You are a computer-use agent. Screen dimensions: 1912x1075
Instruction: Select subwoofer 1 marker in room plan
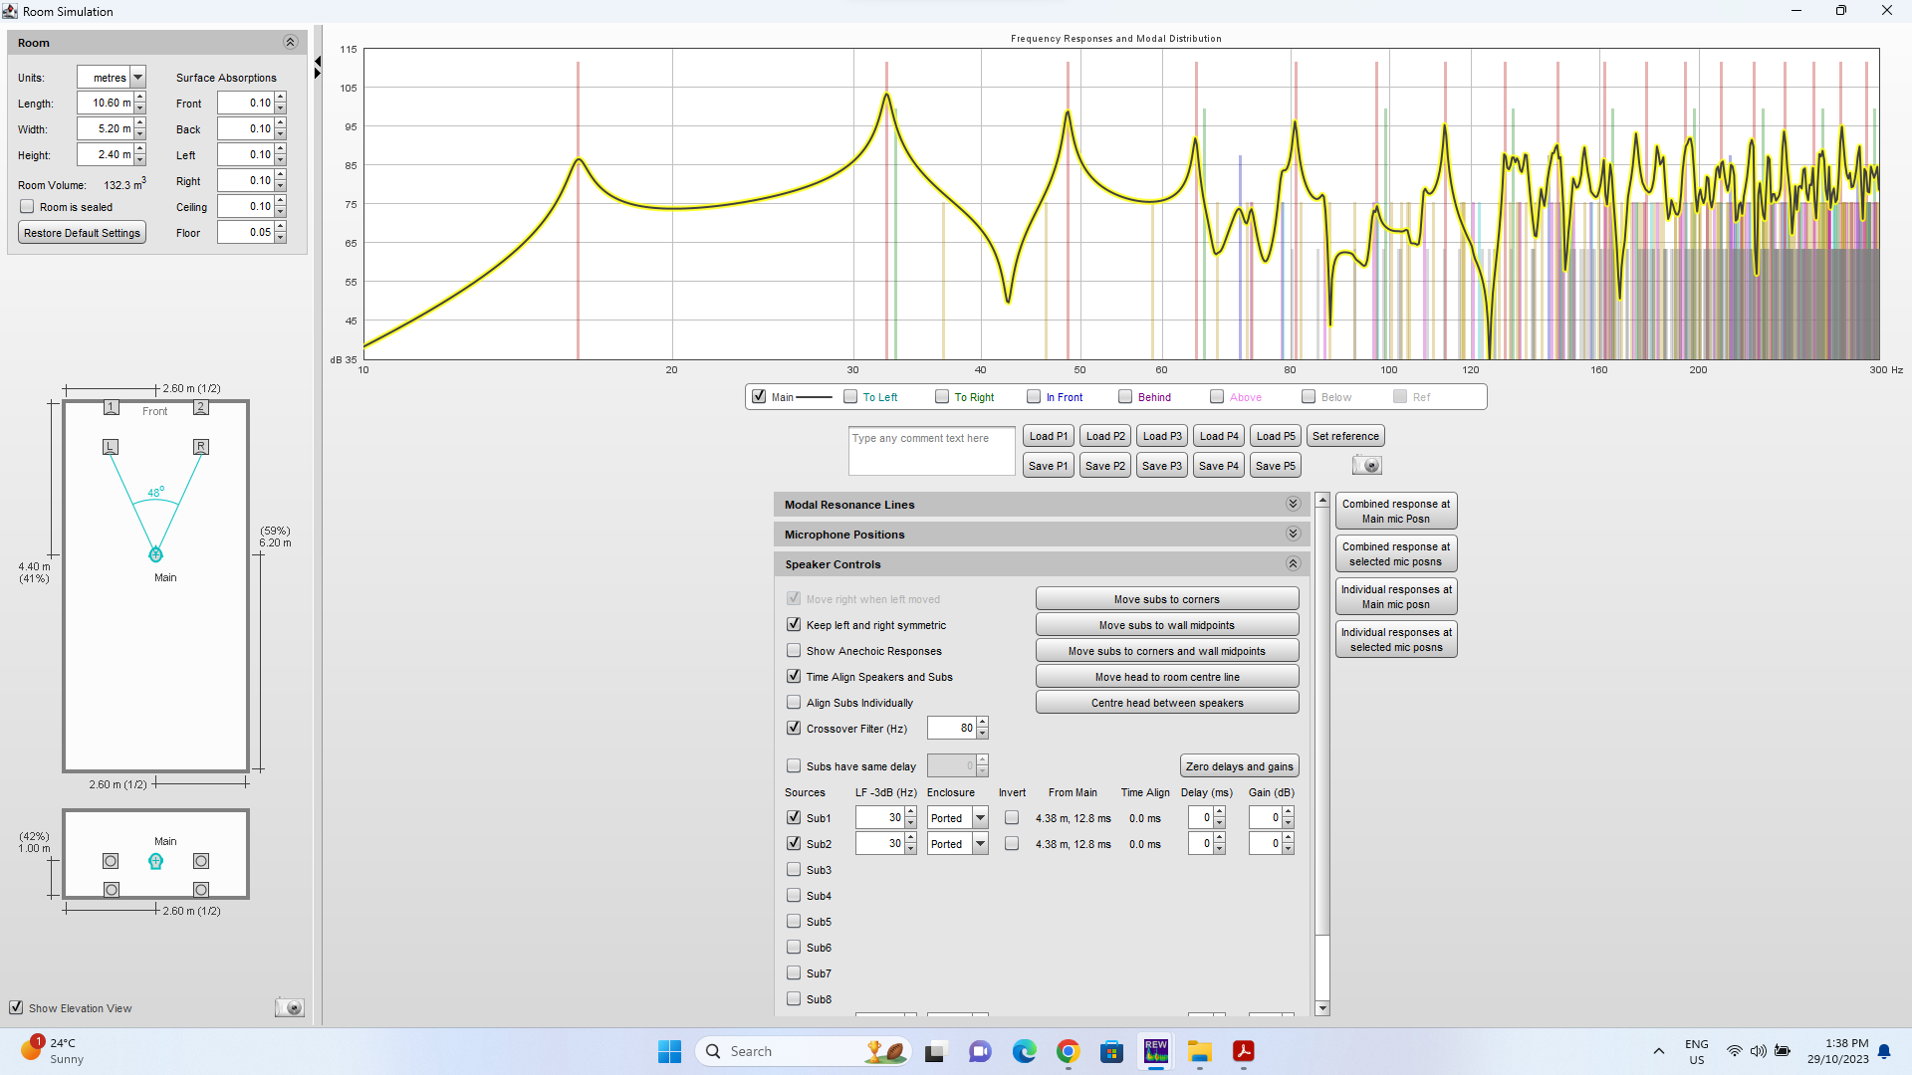click(112, 407)
